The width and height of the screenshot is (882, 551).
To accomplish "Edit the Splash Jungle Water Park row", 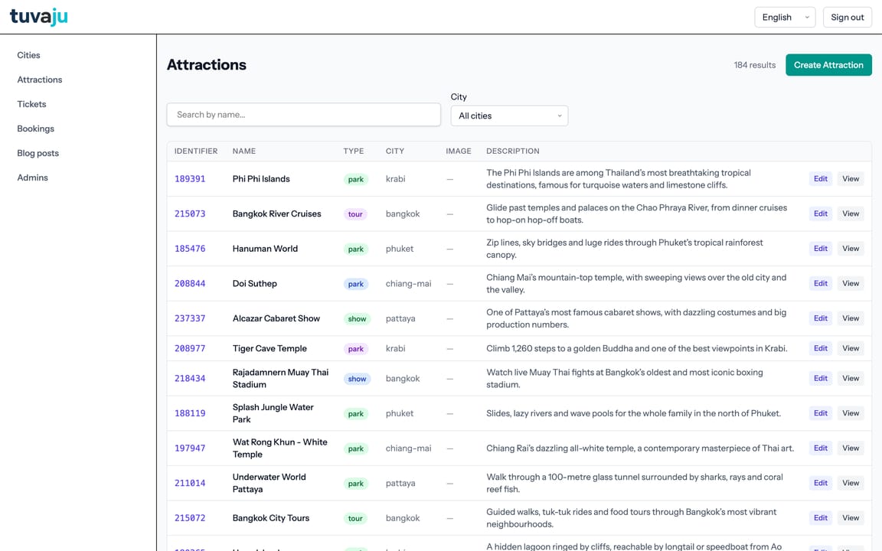I will (x=821, y=413).
